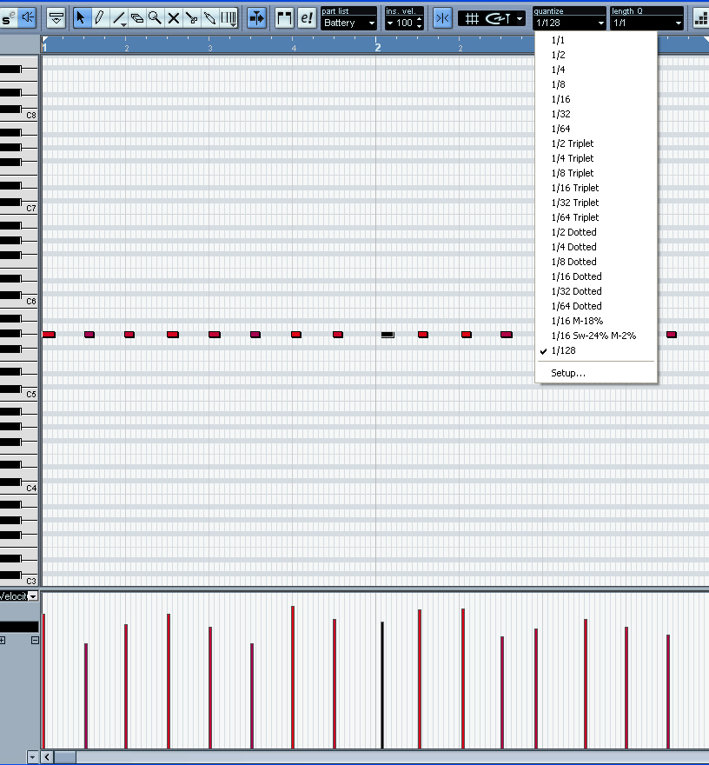Open the snap type grid dropdown

(520, 19)
